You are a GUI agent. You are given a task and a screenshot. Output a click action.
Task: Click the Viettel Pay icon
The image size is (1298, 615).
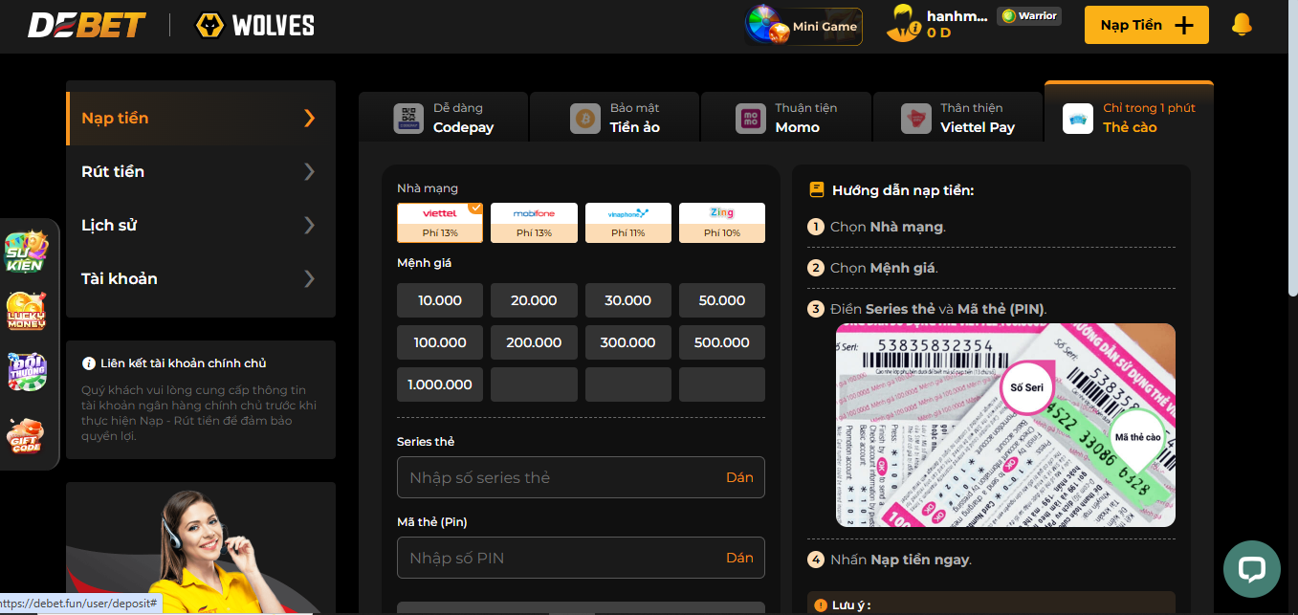(x=916, y=119)
